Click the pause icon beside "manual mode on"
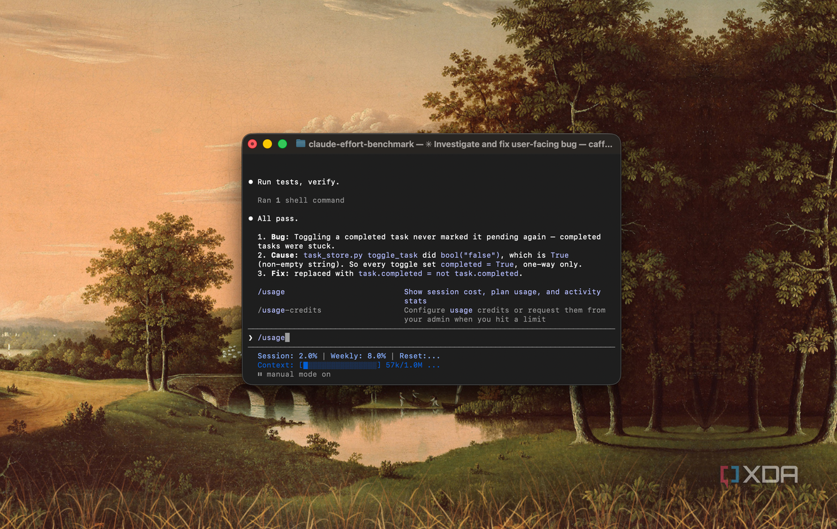Screen dimensions: 837x529 point(260,374)
